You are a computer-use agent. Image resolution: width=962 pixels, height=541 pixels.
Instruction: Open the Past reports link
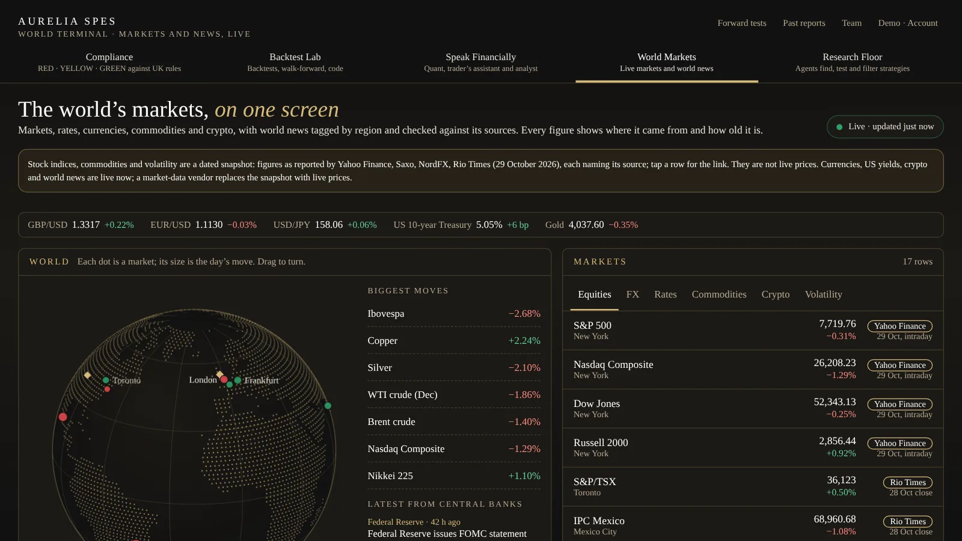coord(804,23)
